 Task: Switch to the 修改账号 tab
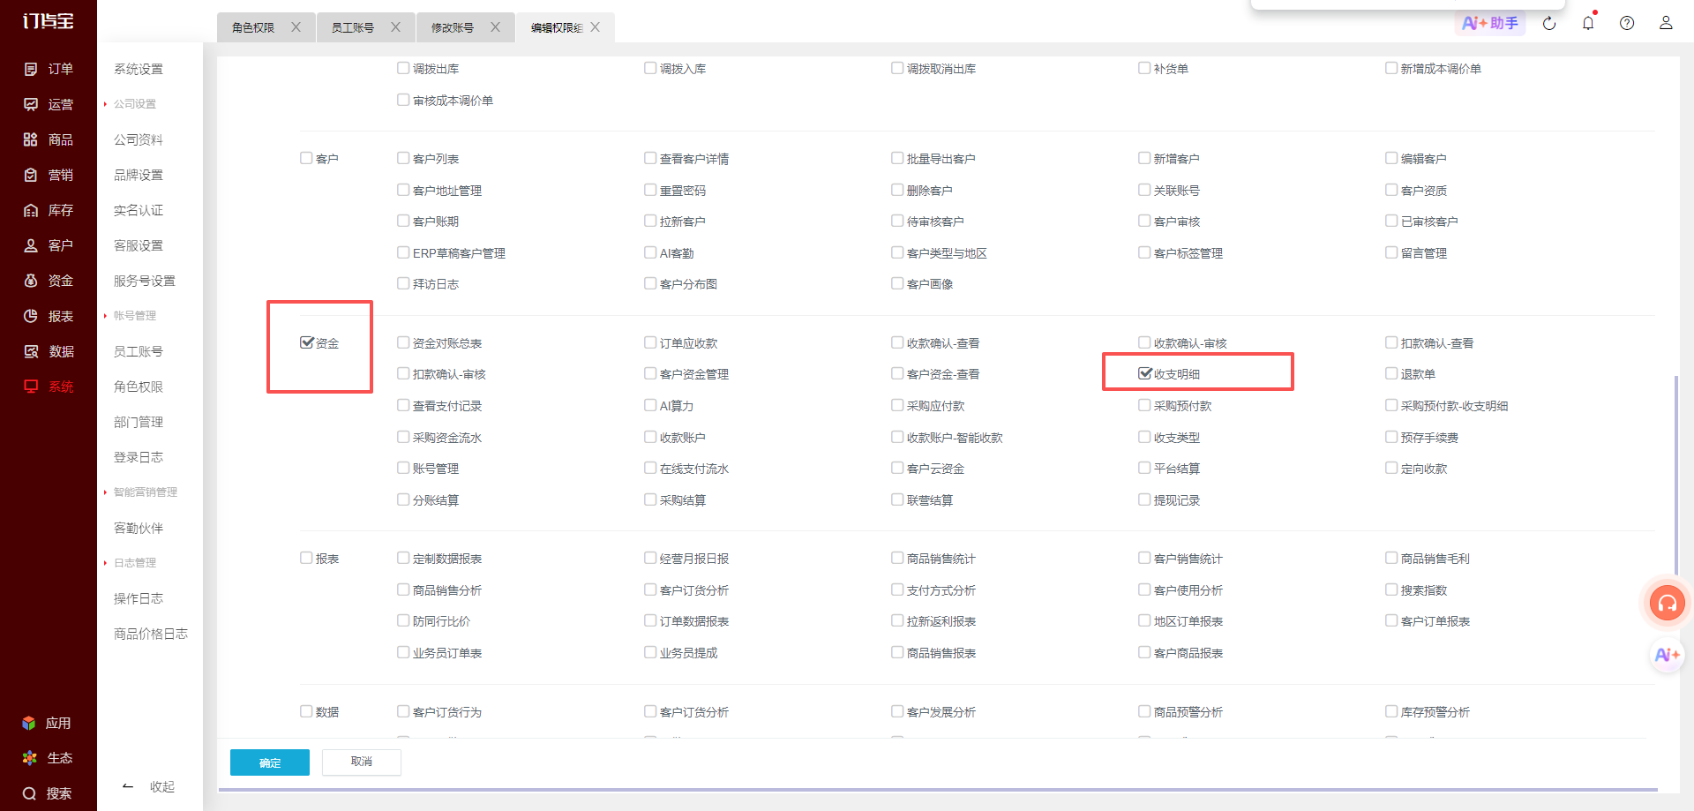[x=453, y=27]
